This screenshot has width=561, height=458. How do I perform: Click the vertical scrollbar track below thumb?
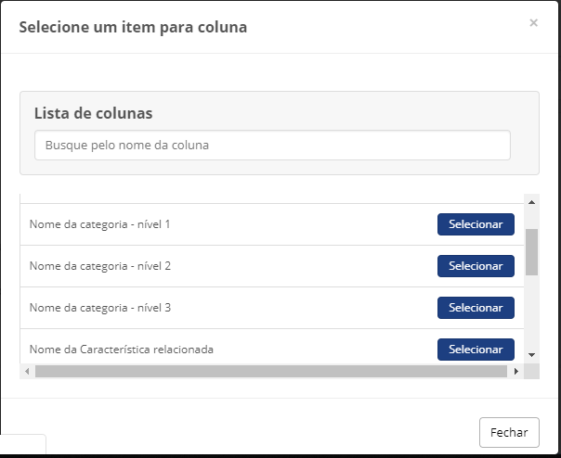[x=531, y=311]
